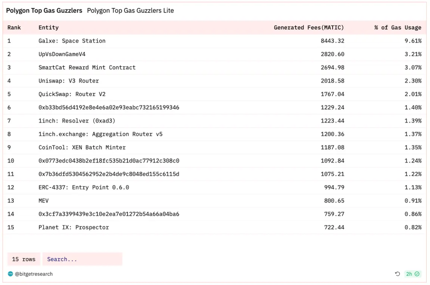The width and height of the screenshot is (430, 285).
Task: Sort by Generated Fees(MATIC) column header
Action: coord(309,28)
